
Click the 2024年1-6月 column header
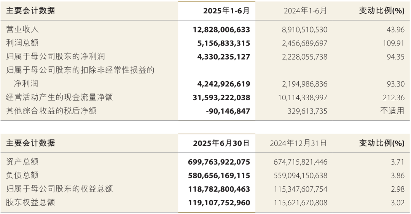[305, 11]
